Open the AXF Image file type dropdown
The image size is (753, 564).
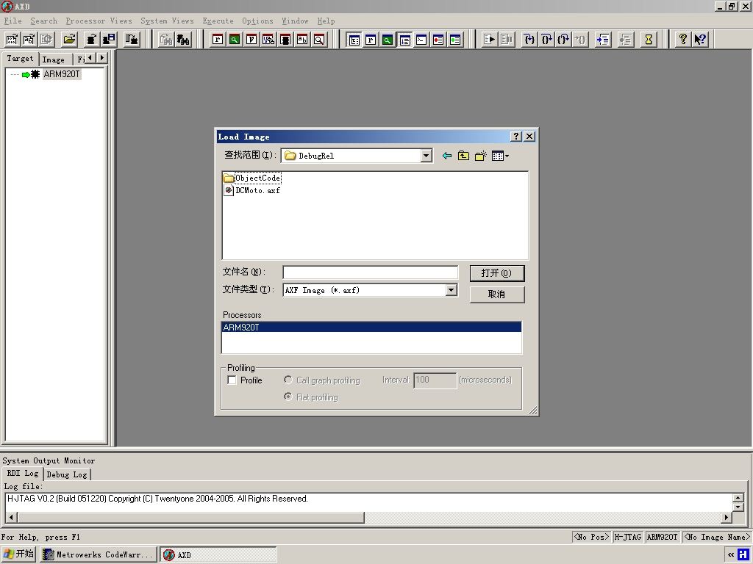[451, 290]
